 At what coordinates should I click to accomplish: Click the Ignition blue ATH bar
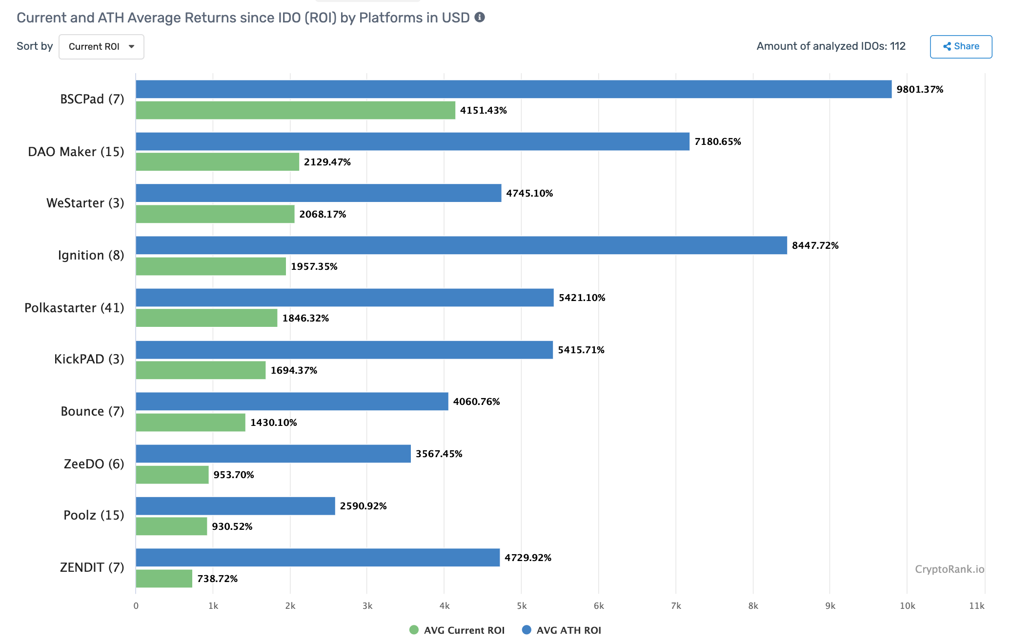coord(462,245)
